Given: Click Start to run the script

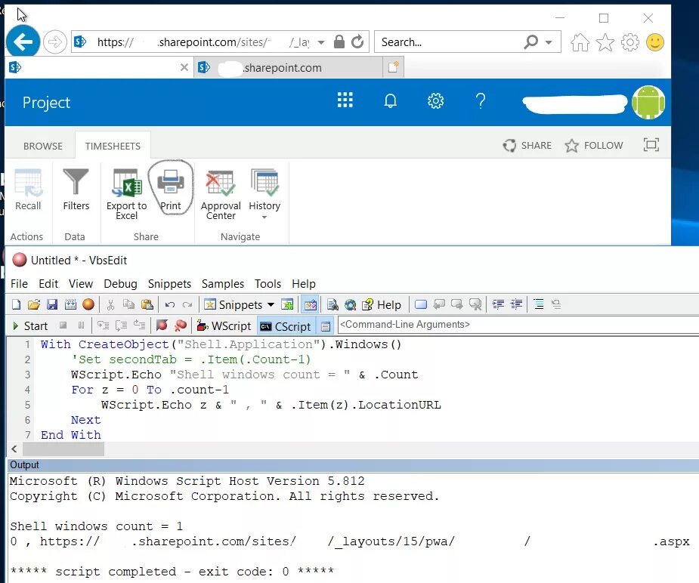Looking at the screenshot, I should click(30, 326).
